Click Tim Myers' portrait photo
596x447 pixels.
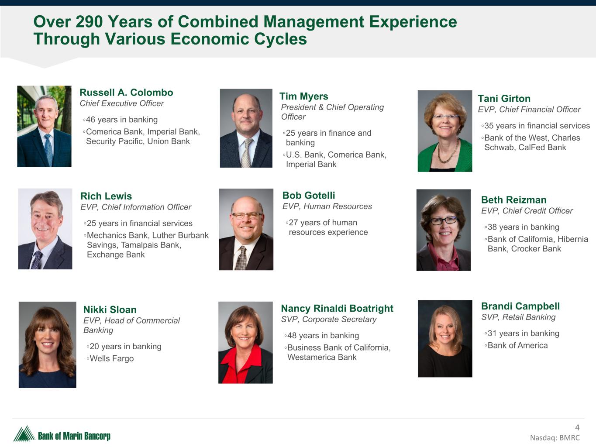(246, 128)
